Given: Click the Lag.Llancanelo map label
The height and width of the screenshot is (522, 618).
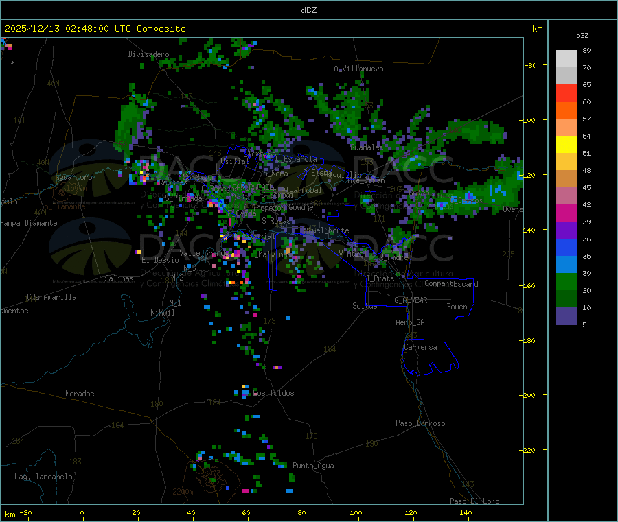Looking at the screenshot, I should click(x=43, y=477).
